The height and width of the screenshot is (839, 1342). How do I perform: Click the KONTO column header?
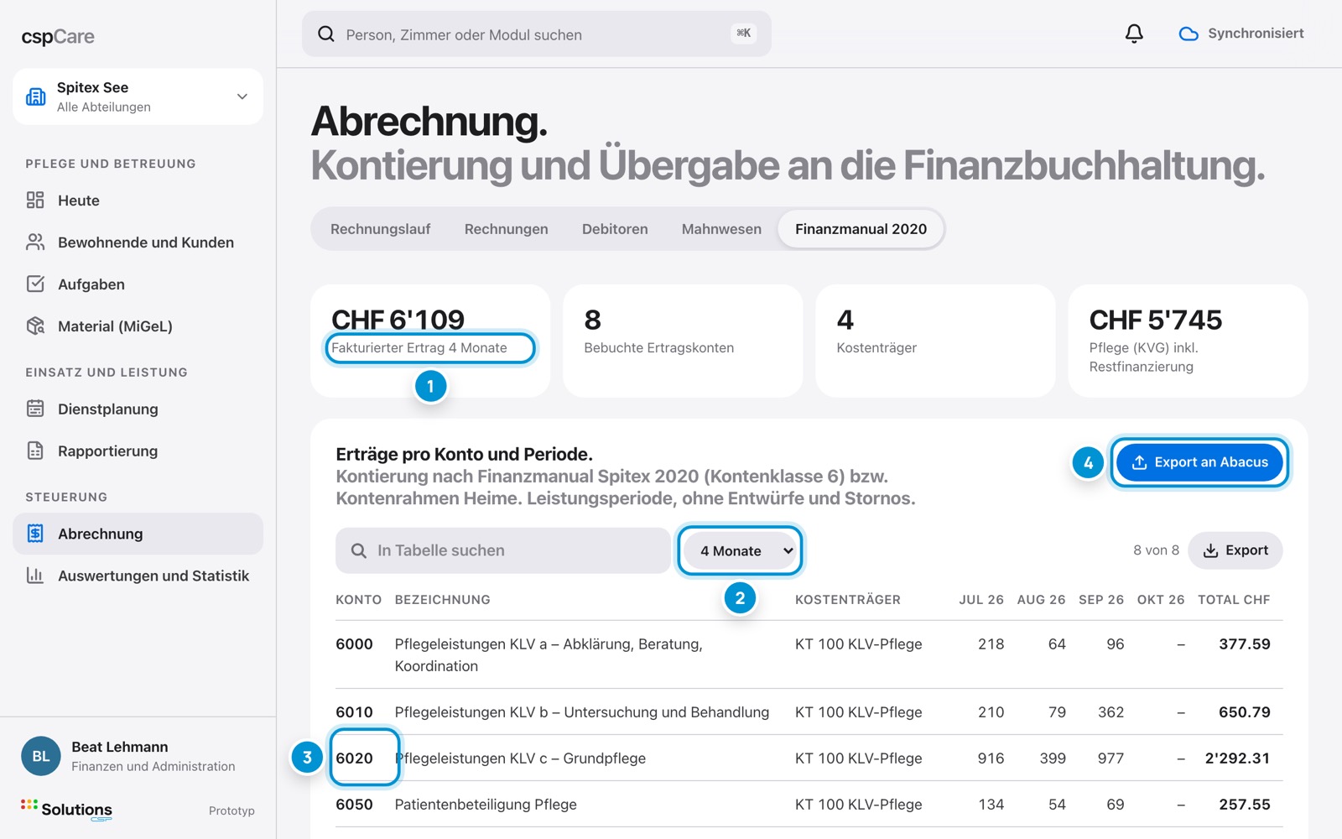[359, 600]
